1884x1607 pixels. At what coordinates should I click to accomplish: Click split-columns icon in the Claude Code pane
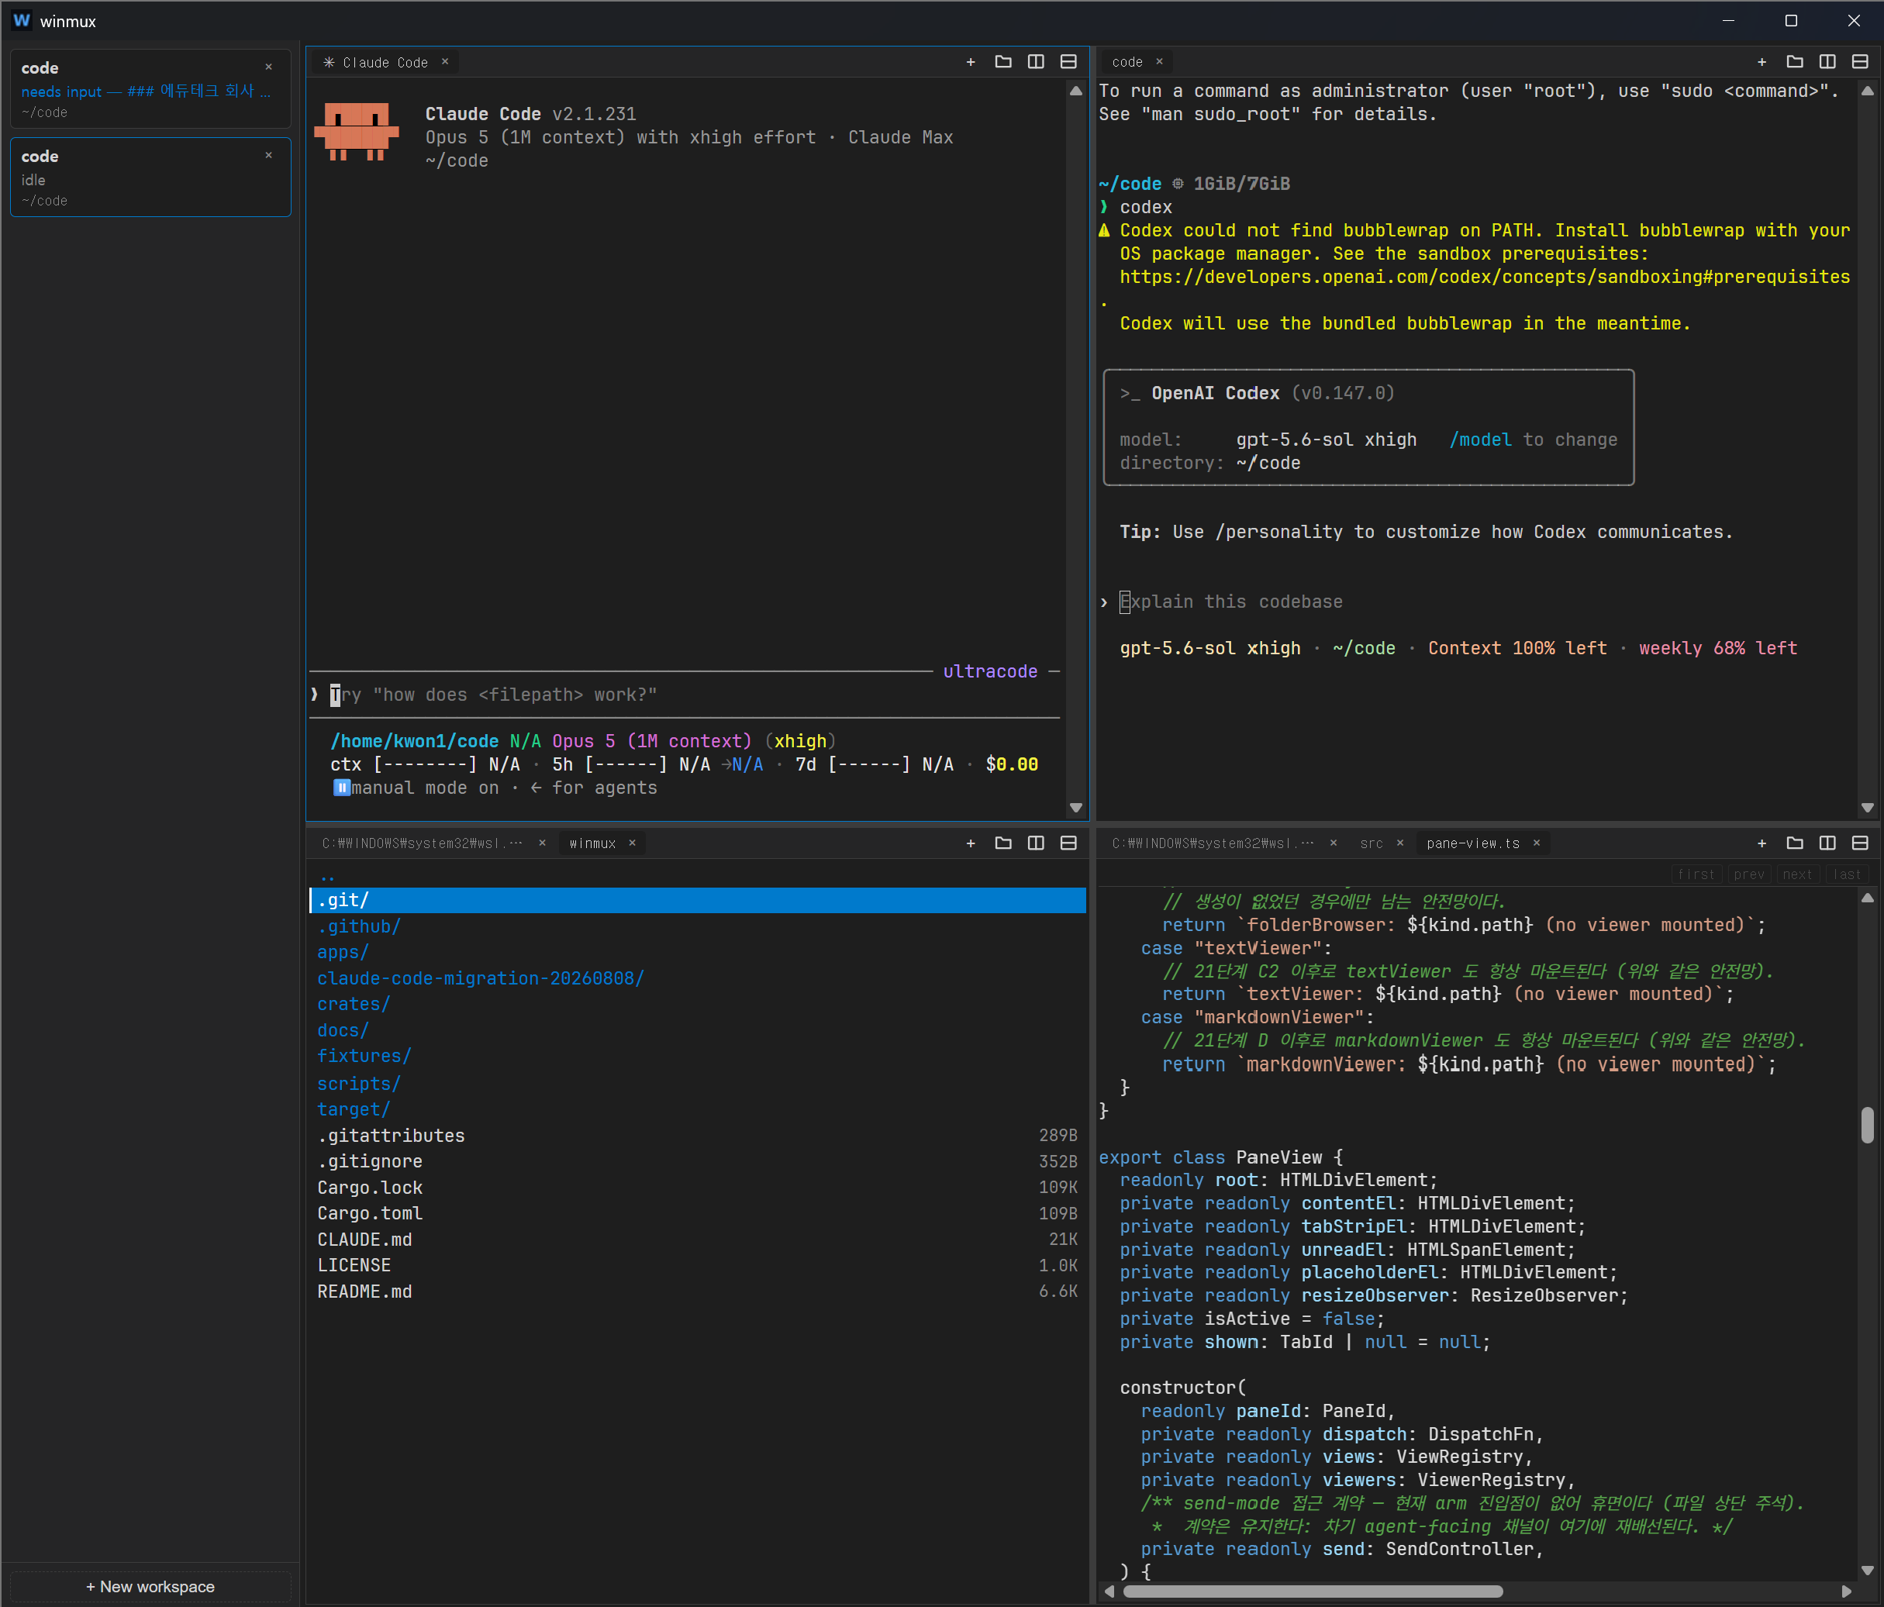pyautogui.click(x=1036, y=62)
